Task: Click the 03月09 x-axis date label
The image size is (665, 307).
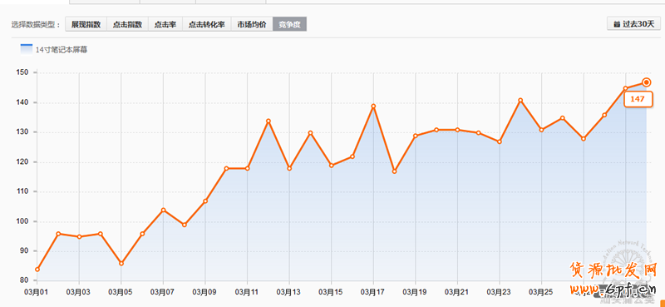Action: click(x=204, y=292)
